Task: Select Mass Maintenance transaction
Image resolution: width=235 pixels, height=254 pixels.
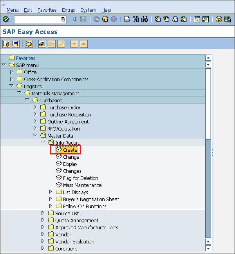Action: [x=82, y=185]
